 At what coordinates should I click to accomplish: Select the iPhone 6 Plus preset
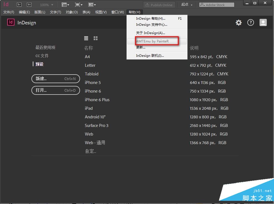[x=97, y=100]
